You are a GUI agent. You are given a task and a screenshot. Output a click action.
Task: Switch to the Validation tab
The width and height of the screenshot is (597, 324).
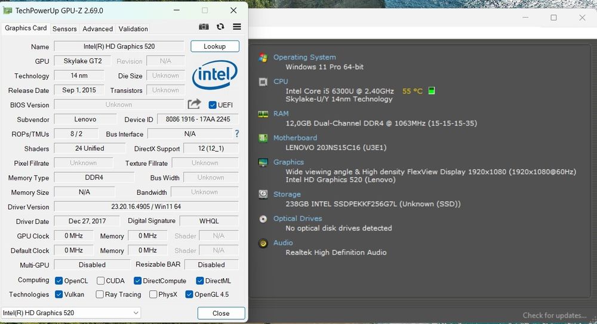tap(133, 29)
